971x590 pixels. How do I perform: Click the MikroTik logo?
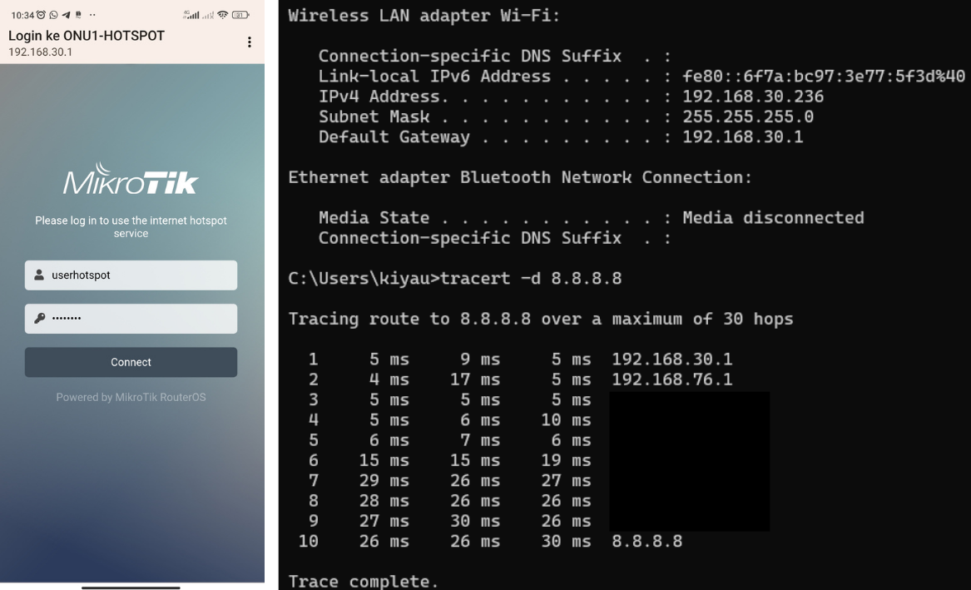(131, 179)
